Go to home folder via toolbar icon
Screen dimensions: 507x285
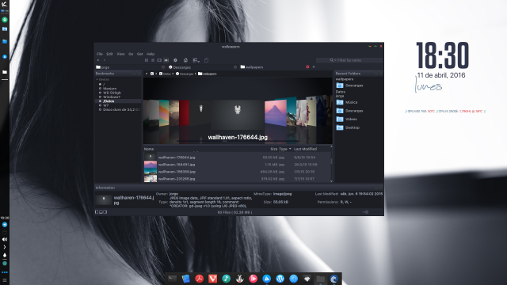click(185, 60)
